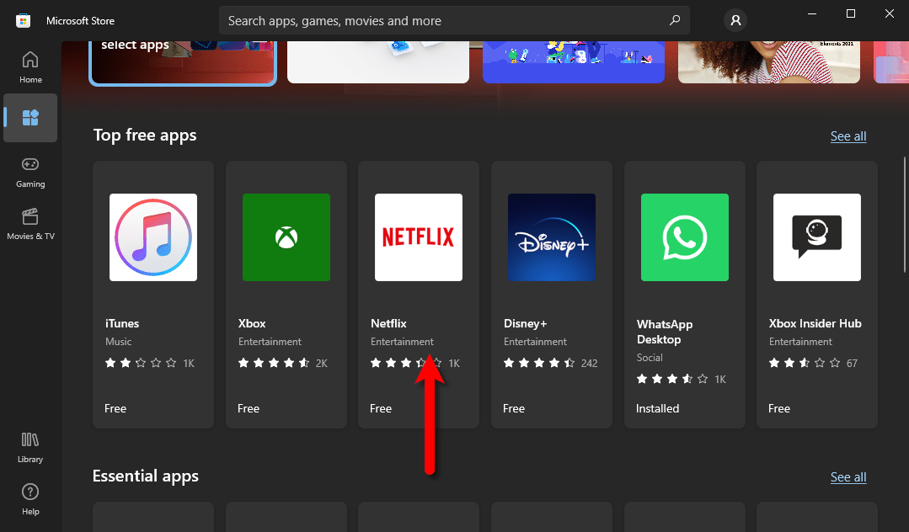Click the vertical scrollbar thumb
The width and height of the screenshot is (909, 532).
tap(905, 215)
